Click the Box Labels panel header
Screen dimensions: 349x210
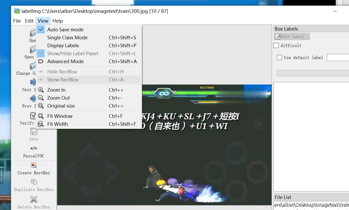click(311, 29)
